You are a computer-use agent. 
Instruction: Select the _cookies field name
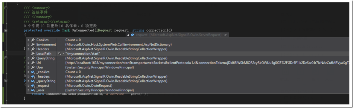(43, 72)
